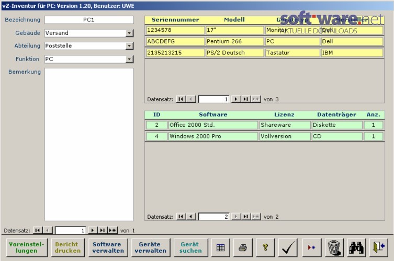Go to first record in main form navigator
The width and height of the screenshot is (394, 261).
point(38,230)
